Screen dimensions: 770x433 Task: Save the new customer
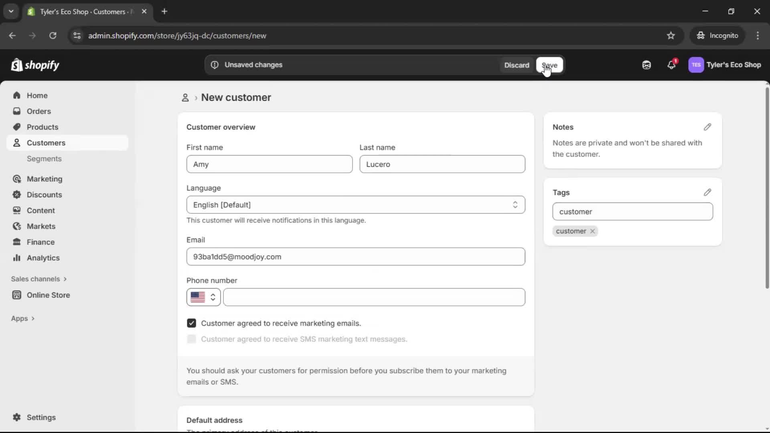pos(549,65)
